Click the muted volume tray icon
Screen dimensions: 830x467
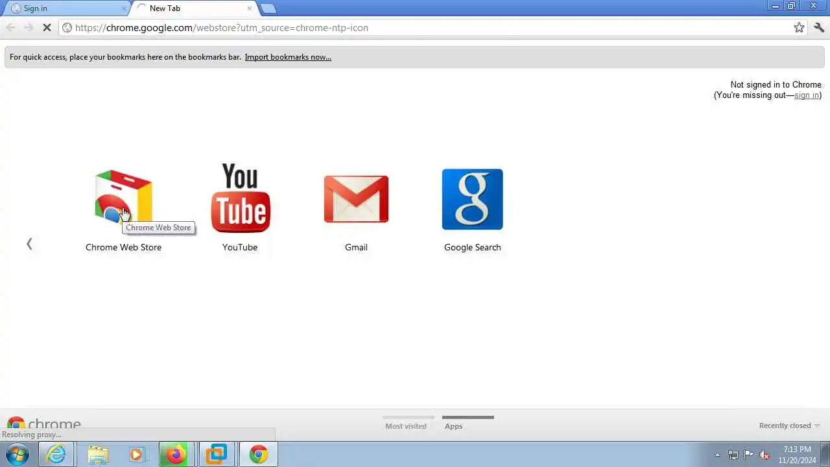pos(765,455)
